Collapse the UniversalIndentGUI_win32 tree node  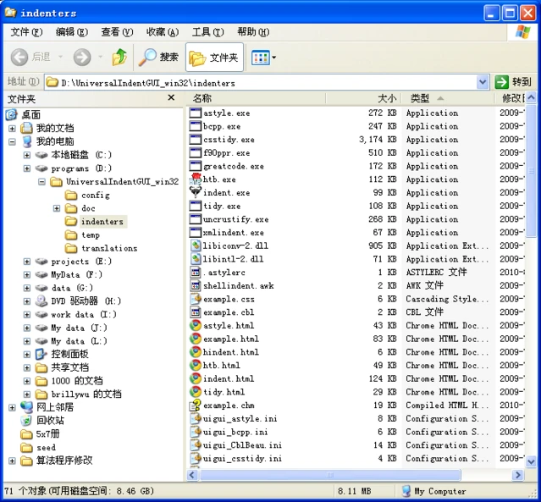[x=41, y=182]
